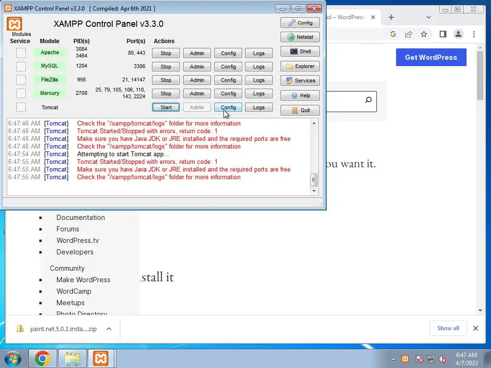
Task: Show hidden tray icons arrow
Action: tap(393, 359)
